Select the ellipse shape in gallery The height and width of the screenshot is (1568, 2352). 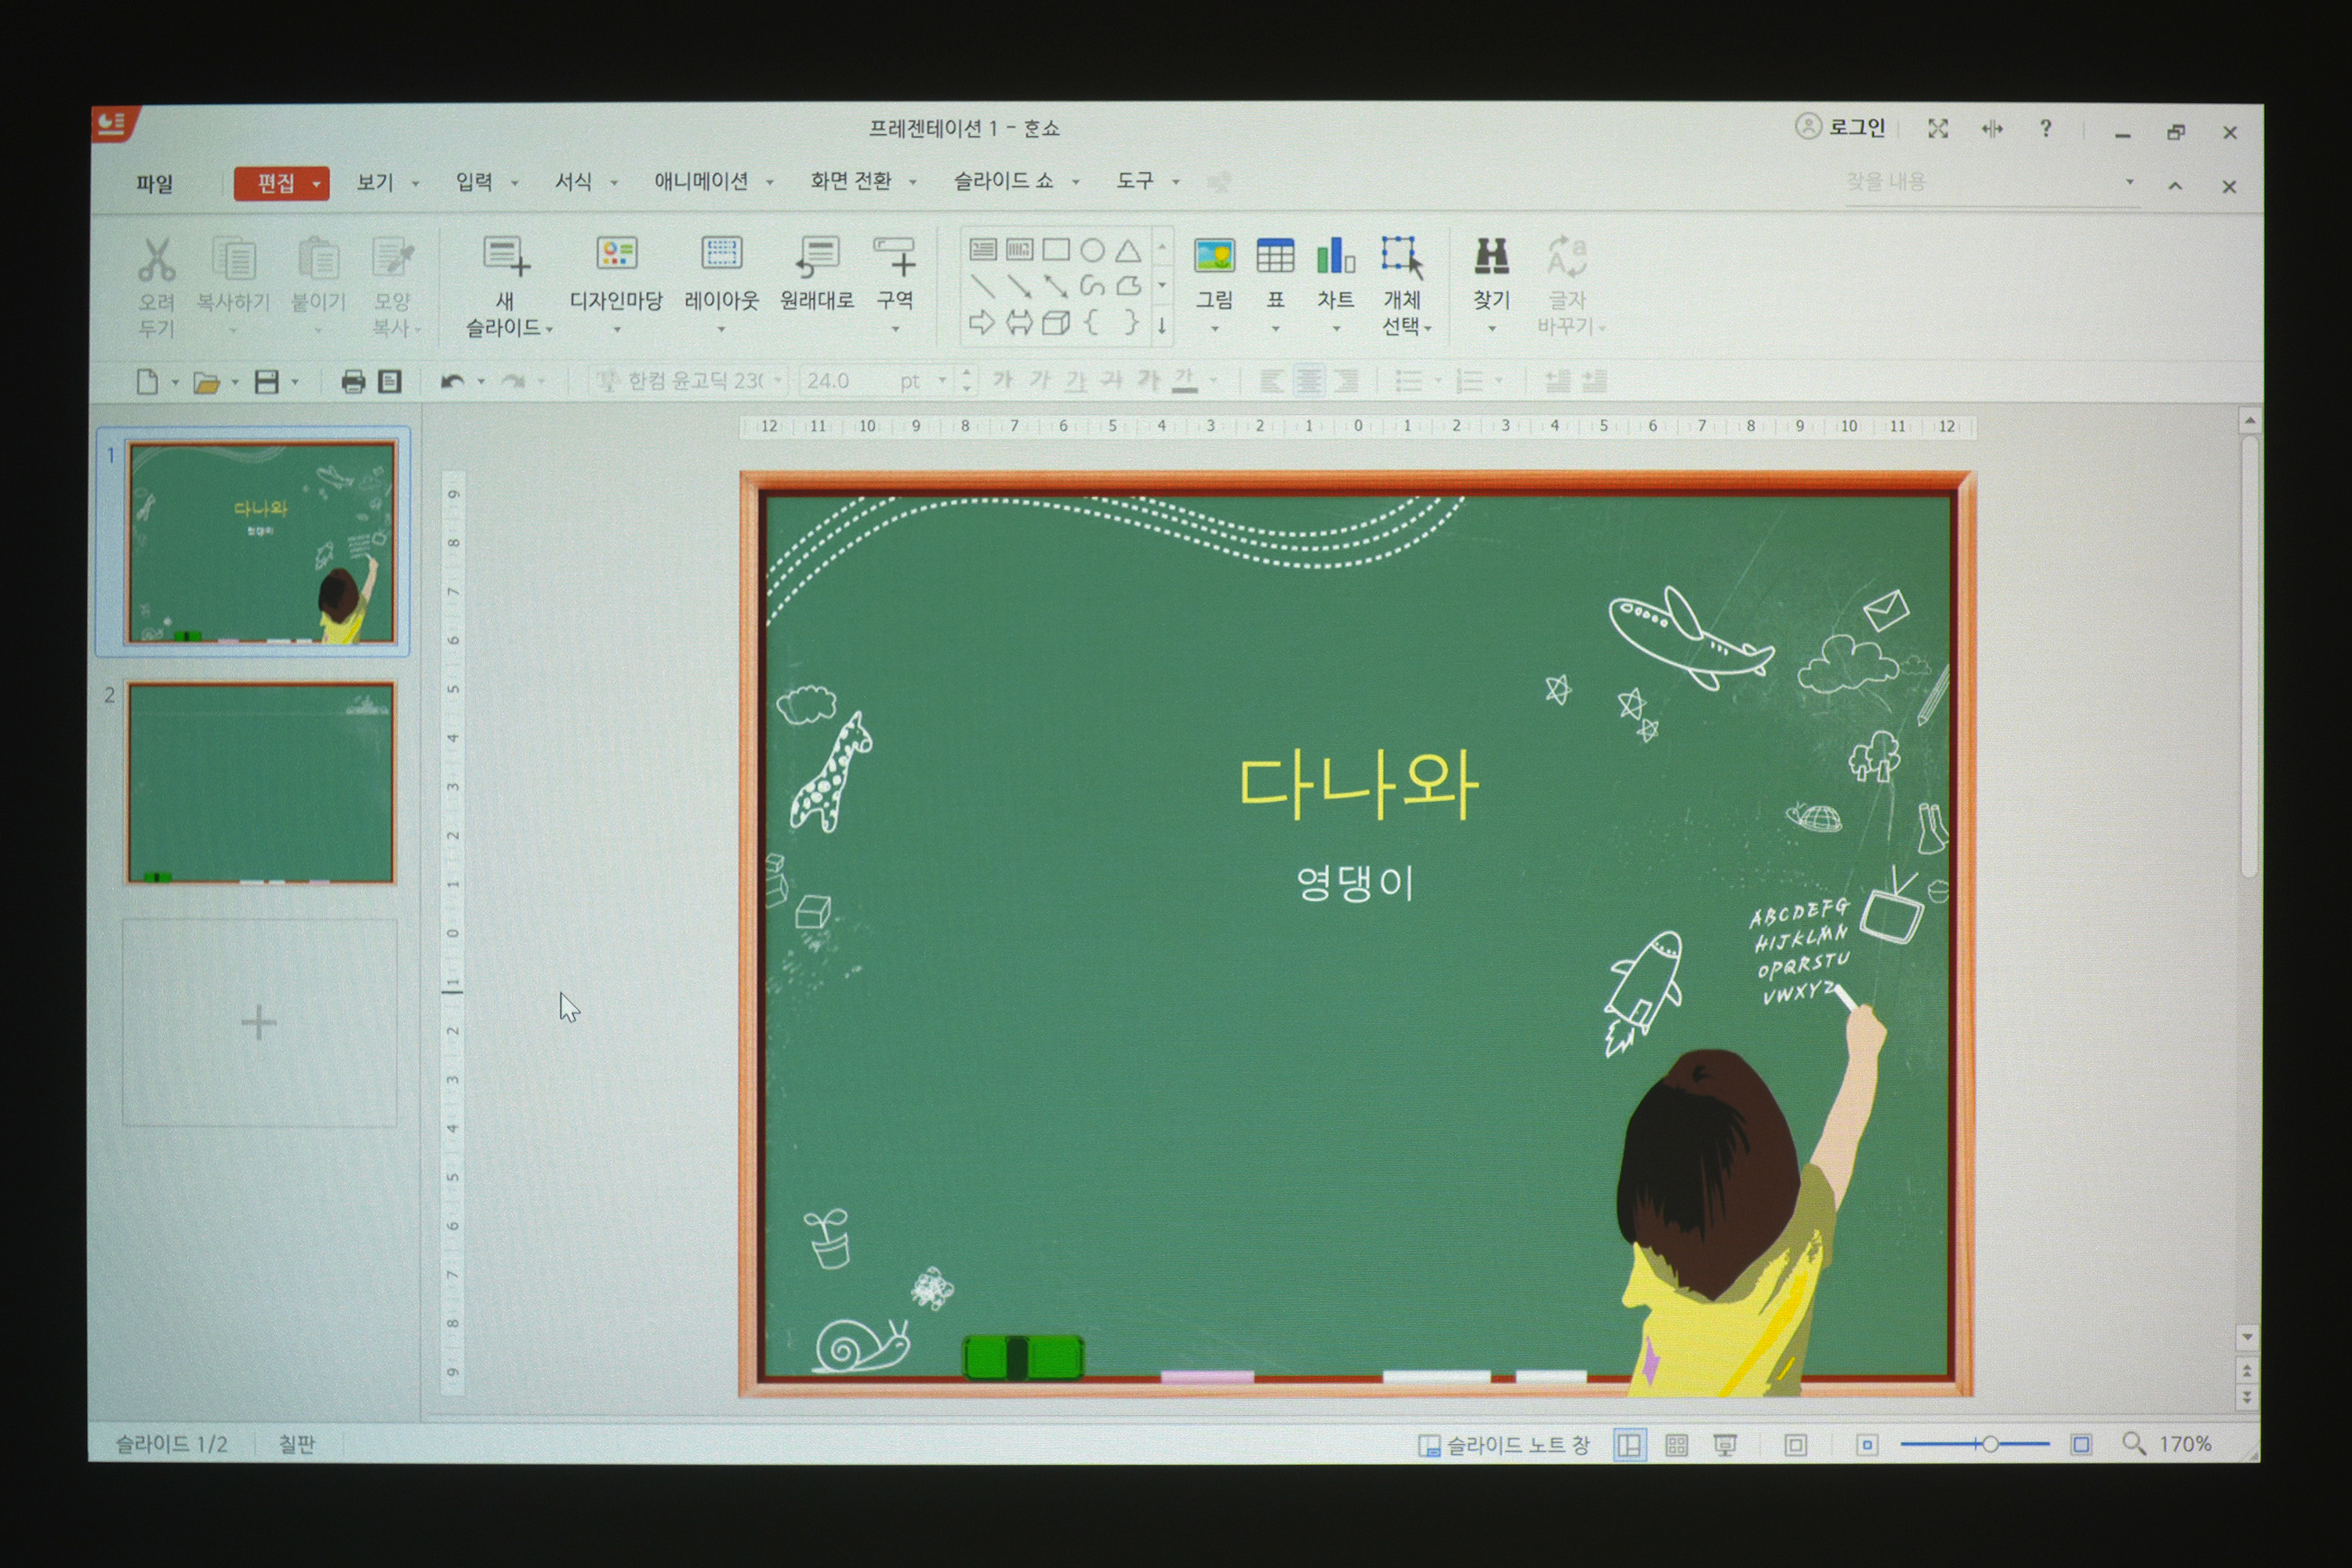[1092, 250]
